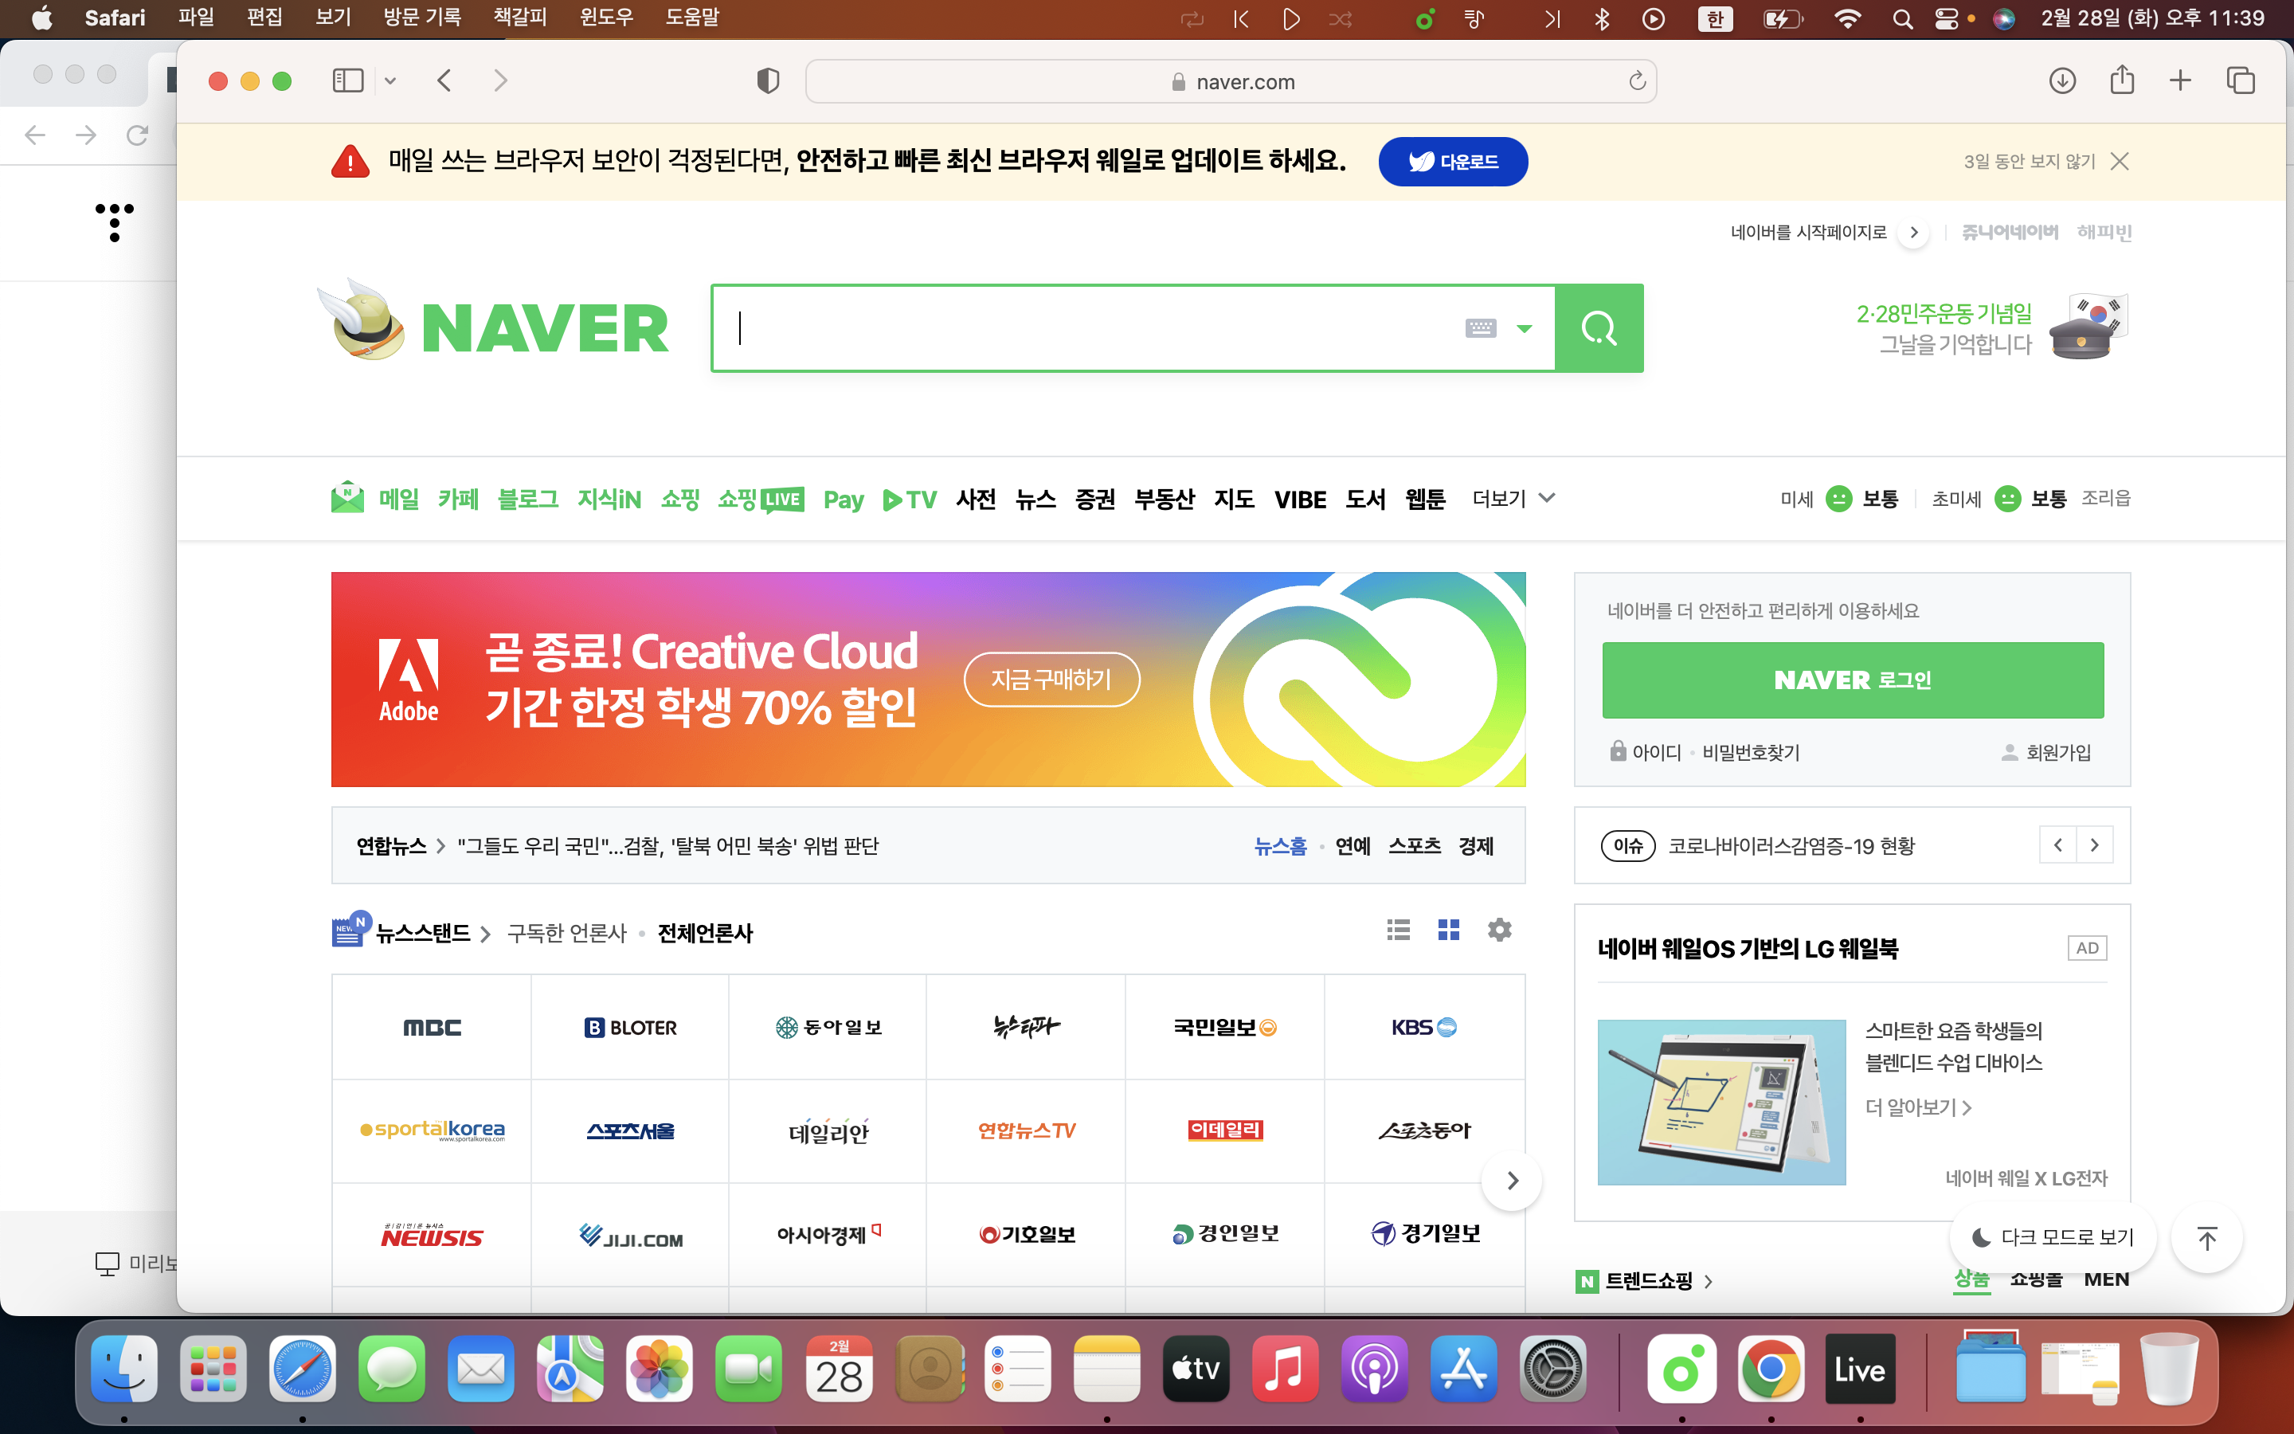Viewport: 2294px width, 1434px height.
Task: Select the 전체언론사 tab in newsstand
Action: coord(704,933)
